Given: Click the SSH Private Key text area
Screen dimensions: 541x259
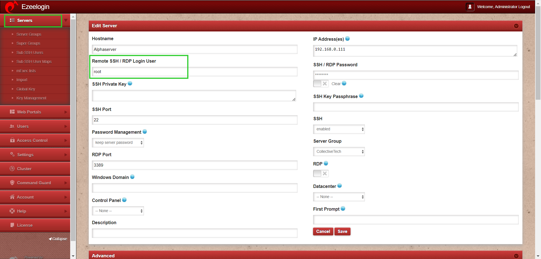Looking at the screenshot, I should (x=194, y=96).
